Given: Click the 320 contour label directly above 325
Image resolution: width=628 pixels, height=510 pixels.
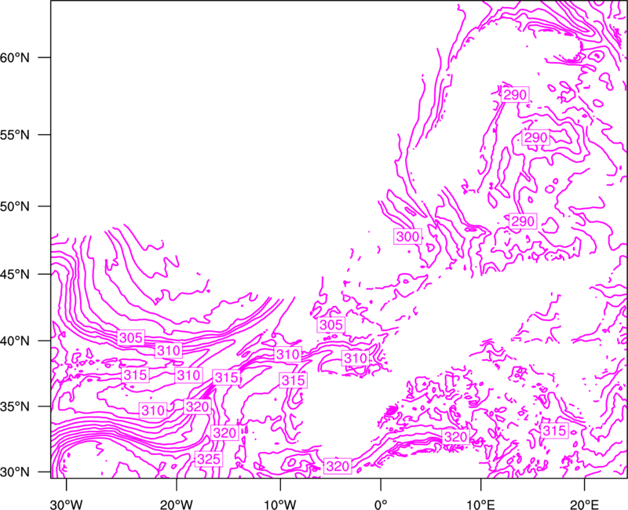Looking at the screenshot, I should coord(225,433).
